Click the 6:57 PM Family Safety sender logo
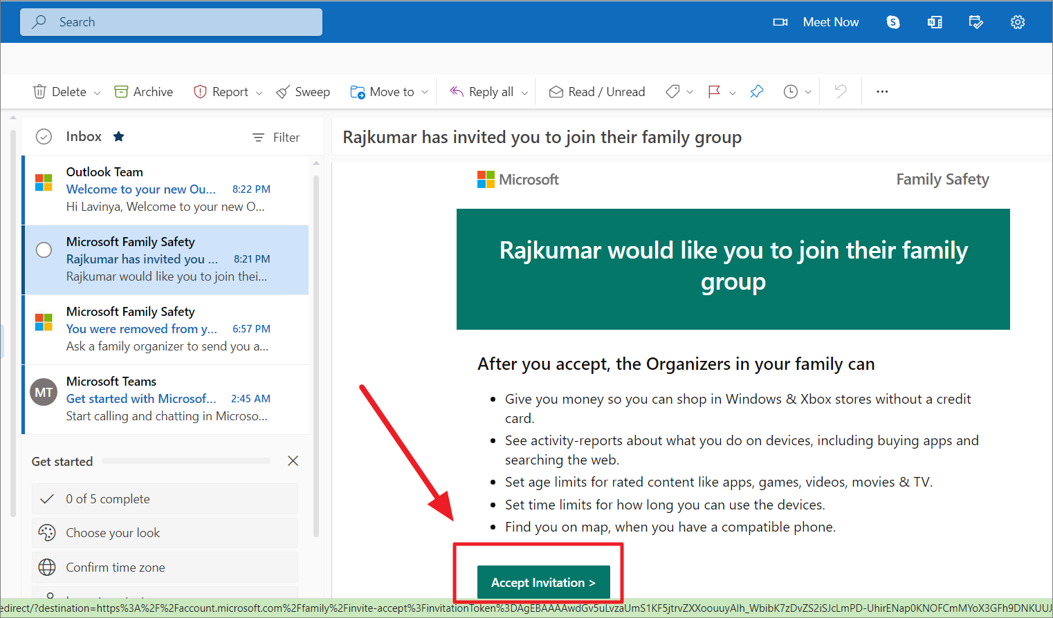 coord(44,322)
